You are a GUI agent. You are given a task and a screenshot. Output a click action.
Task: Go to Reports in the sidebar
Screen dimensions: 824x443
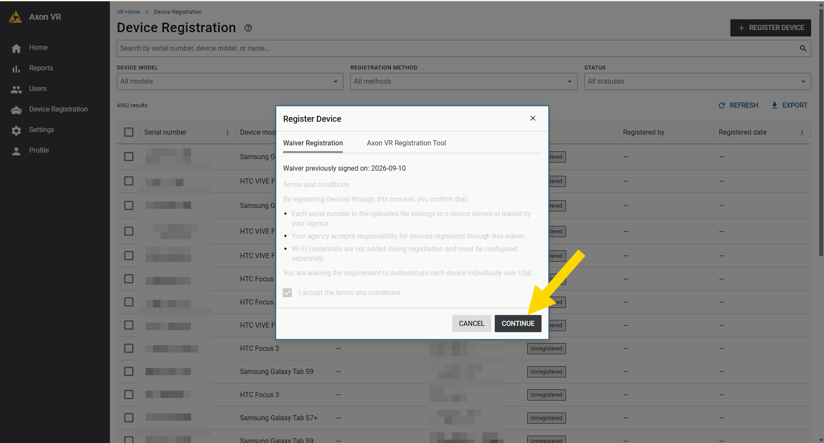point(41,68)
